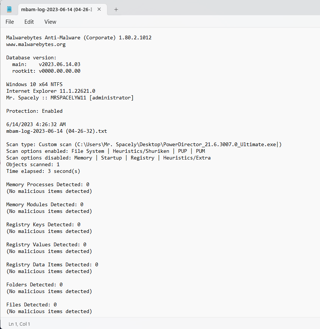This screenshot has width=320, height=329.
Task: Click the 'Ln 1, Col 1' status bar indicator
Action: click(x=19, y=324)
